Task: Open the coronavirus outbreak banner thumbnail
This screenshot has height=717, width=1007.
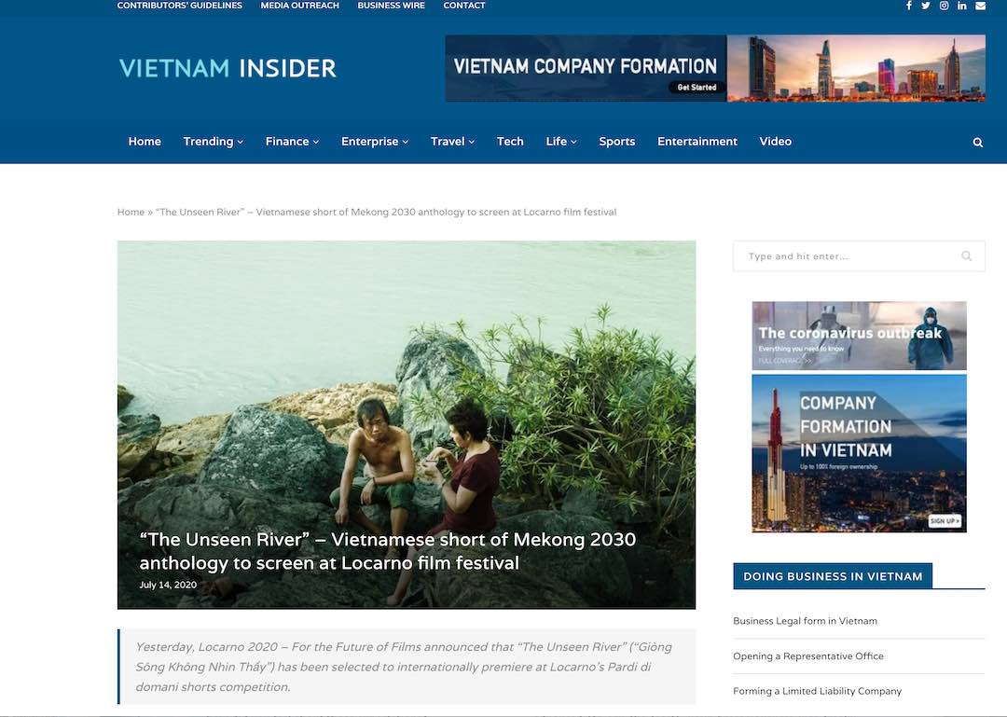Action: pyautogui.click(x=860, y=336)
